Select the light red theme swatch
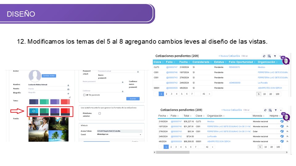Screen dimensions: 296x166 tap(65, 102)
